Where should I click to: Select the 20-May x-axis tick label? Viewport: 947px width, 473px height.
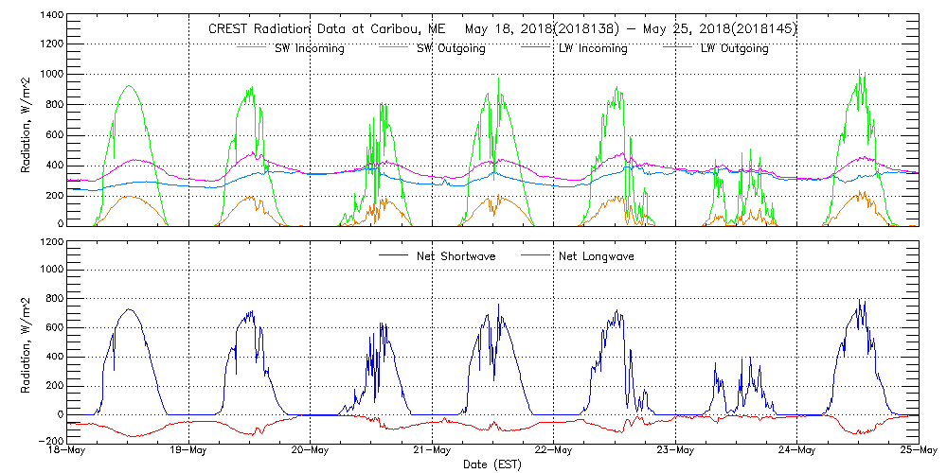(311, 450)
